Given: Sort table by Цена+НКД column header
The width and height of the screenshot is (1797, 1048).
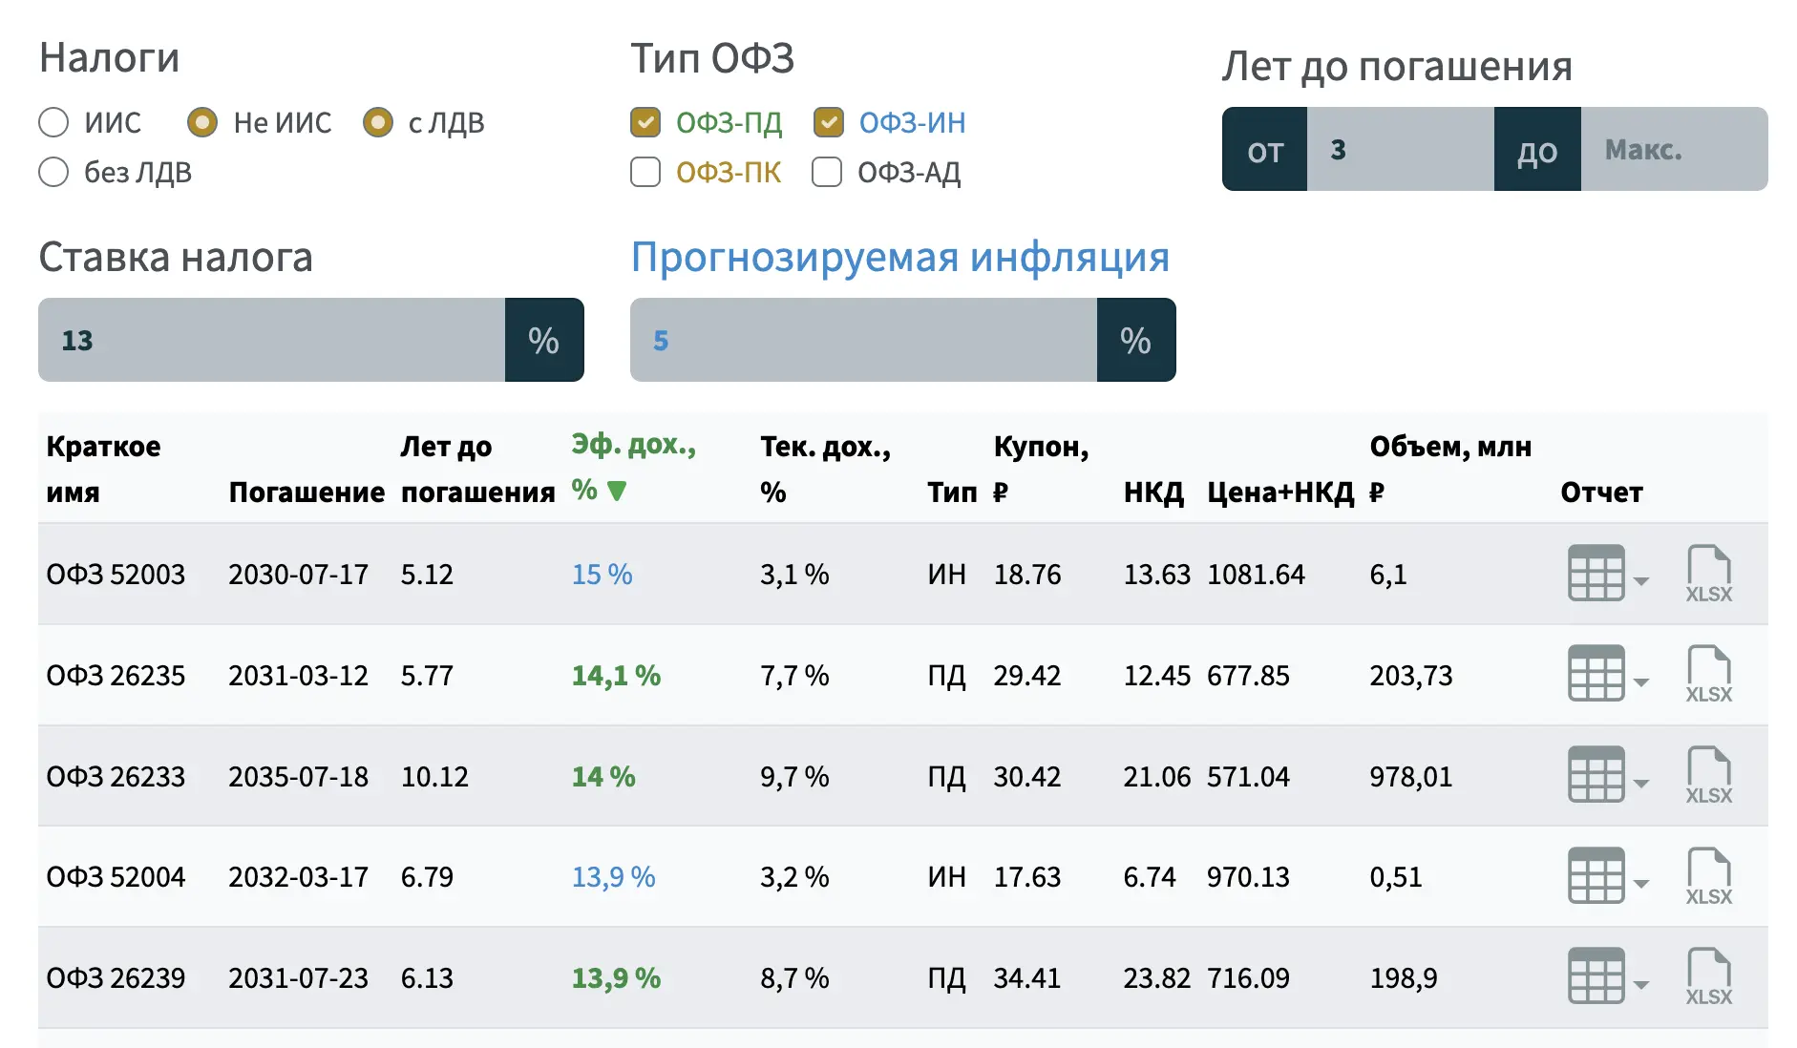Looking at the screenshot, I should 1279,493.
